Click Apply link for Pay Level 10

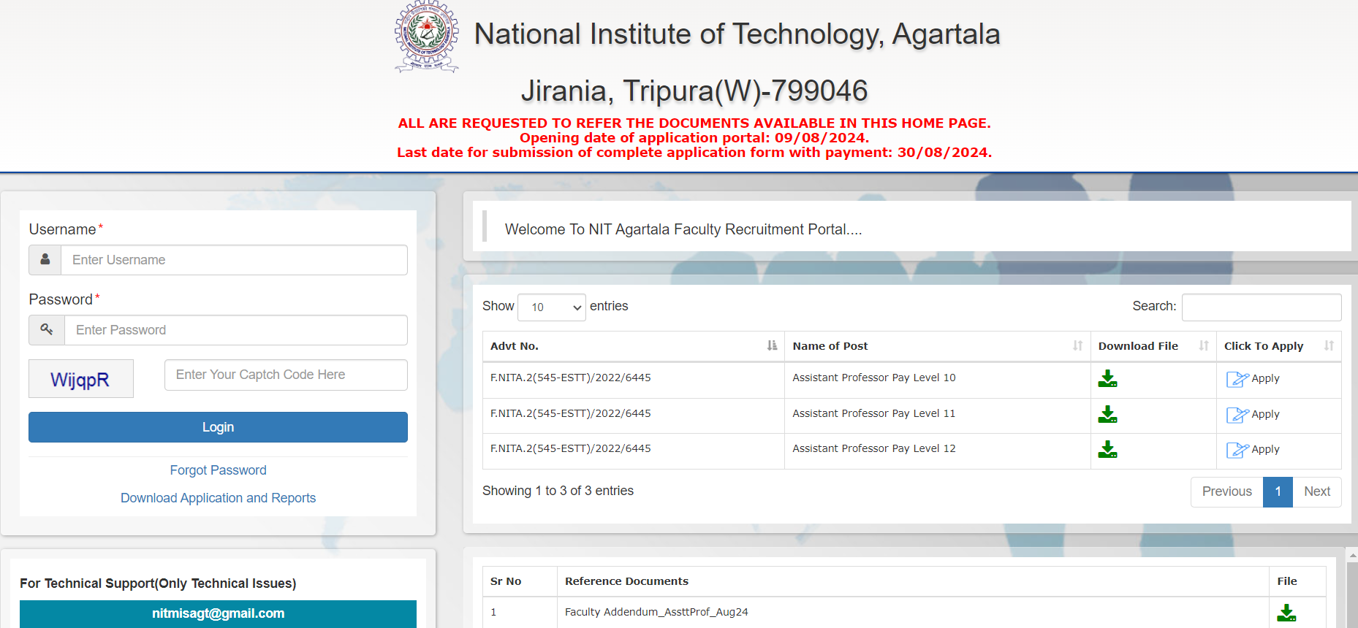pyautogui.click(x=1265, y=378)
